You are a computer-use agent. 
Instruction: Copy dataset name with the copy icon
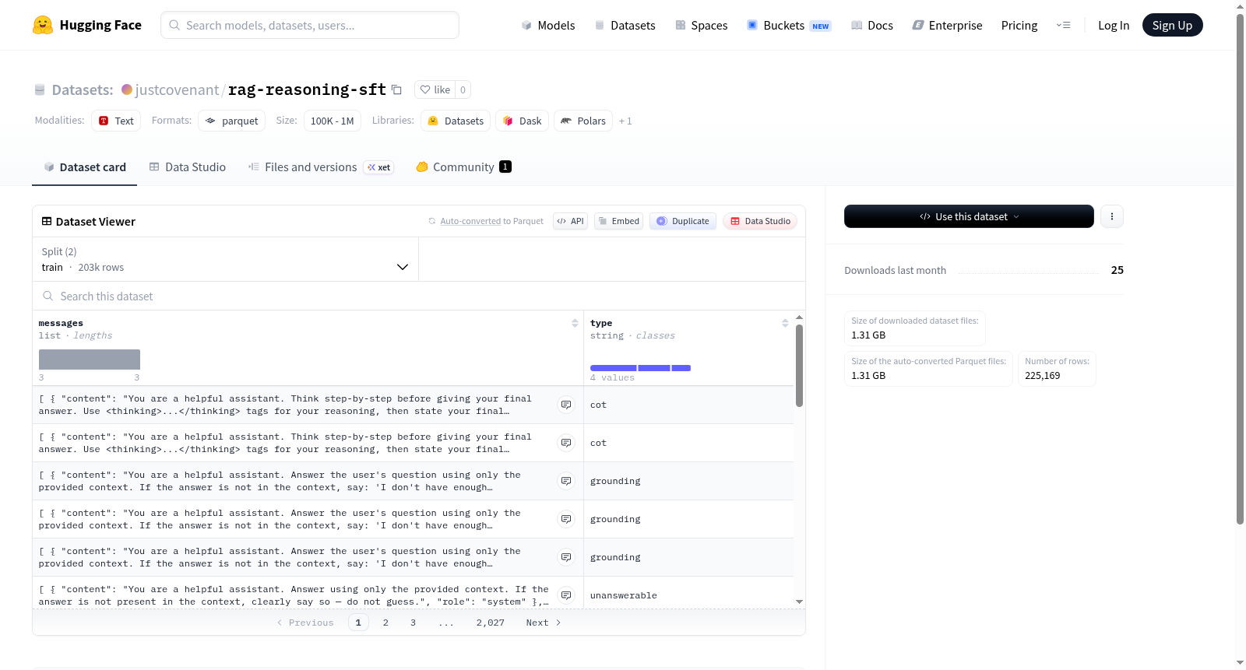coord(396,89)
